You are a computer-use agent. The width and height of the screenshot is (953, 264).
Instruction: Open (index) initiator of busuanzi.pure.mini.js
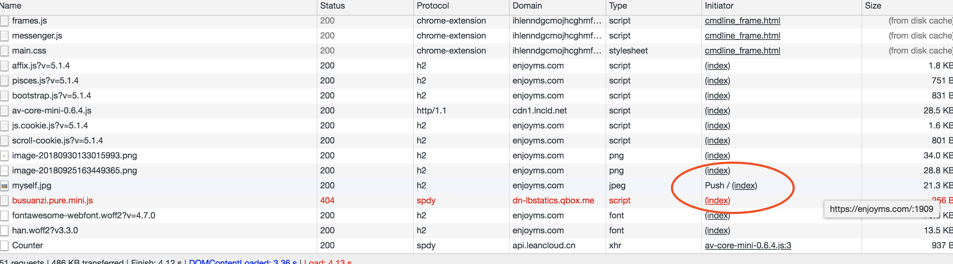pos(717,200)
